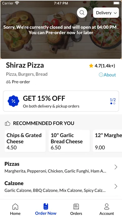122x217 pixels.
Task: Select the GET 15% OFF offer banner
Action: point(61,101)
